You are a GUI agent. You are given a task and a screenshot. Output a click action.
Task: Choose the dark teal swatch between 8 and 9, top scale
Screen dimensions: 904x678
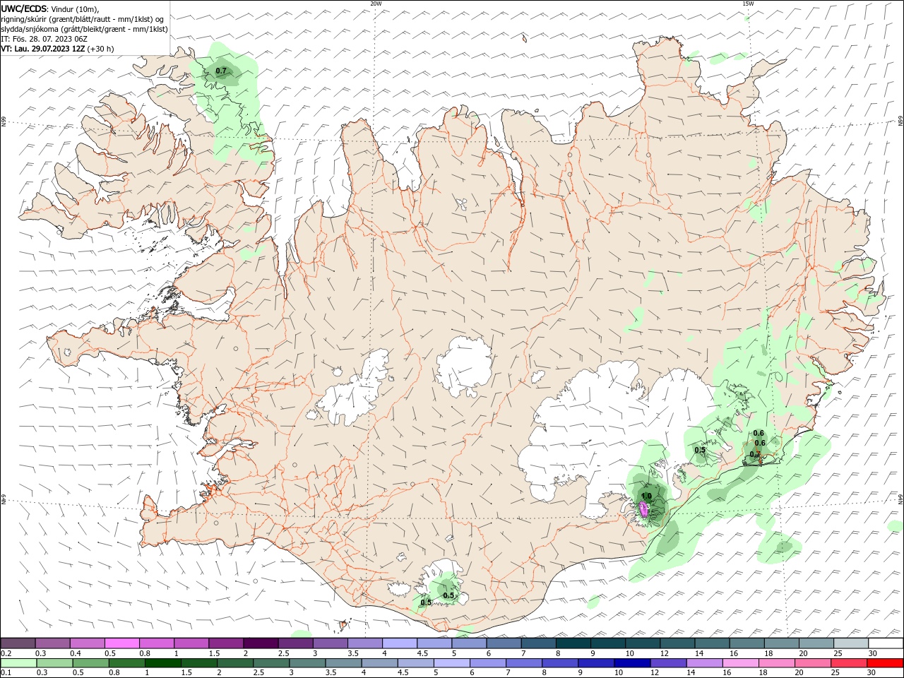[x=573, y=643]
